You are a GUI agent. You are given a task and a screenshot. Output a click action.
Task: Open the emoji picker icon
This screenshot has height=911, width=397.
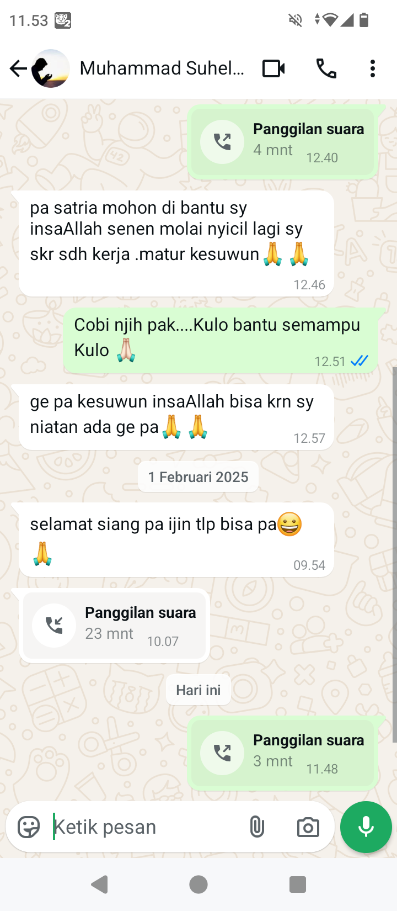(29, 827)
